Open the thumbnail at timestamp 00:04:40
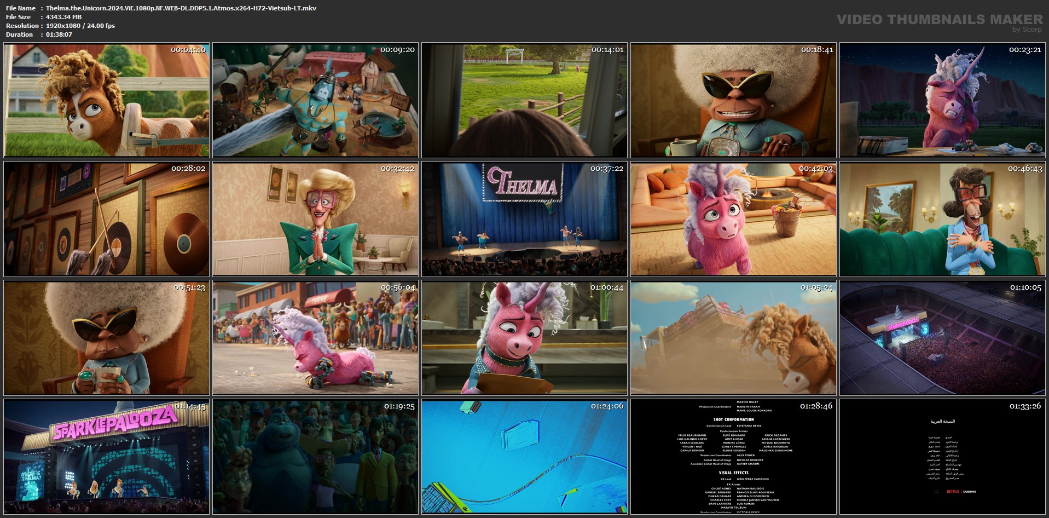This screenshot has height=518, width=1049. coord(106,100)
